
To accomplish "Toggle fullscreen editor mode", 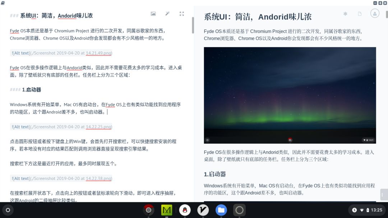I will click(x=182, y=14).
